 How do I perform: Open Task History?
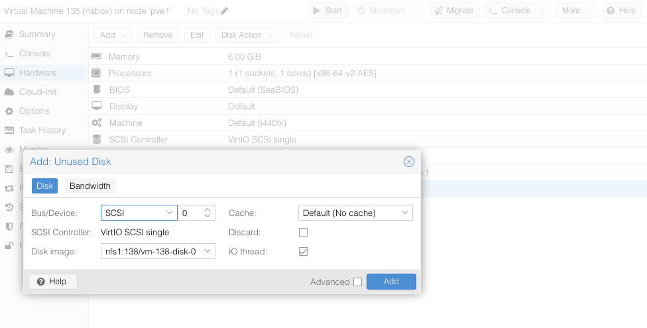42,131
